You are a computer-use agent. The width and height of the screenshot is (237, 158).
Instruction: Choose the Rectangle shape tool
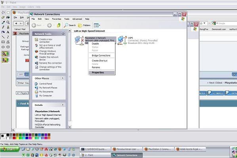click(x=3, y=42)
